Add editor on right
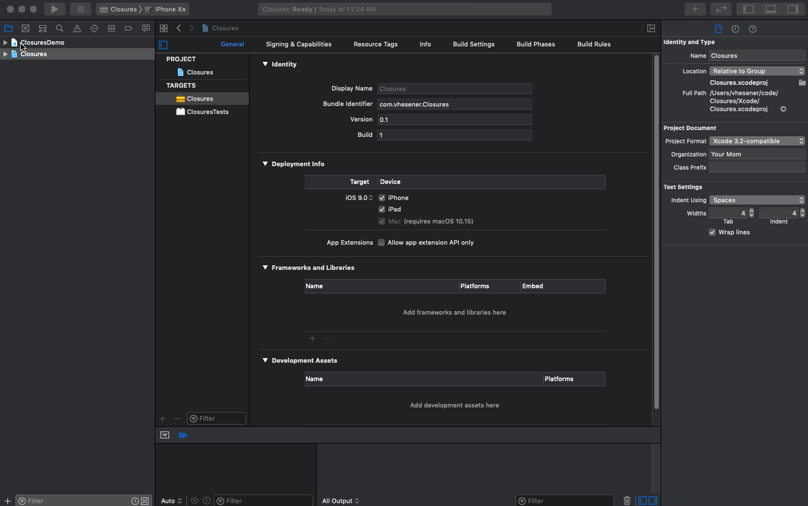This screenshot has width=808, height=506. click(651, 28)
